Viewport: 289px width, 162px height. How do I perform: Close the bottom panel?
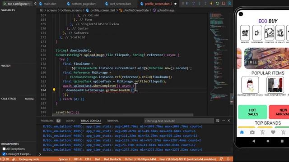click(x=229, y=121)
